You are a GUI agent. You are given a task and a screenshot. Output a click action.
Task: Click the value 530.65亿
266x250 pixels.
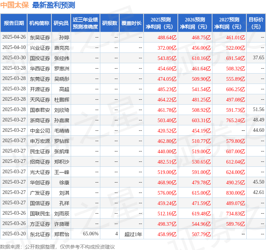(201, 162)
